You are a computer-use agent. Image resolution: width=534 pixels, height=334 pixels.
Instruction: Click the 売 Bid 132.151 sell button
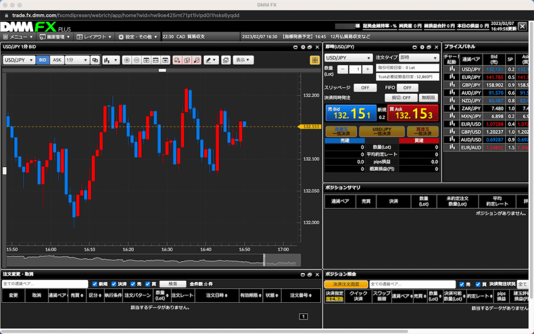351,113
